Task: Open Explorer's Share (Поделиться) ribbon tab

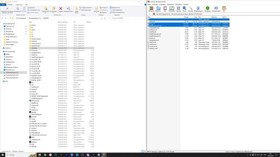Action: click(x=19, y=5)
